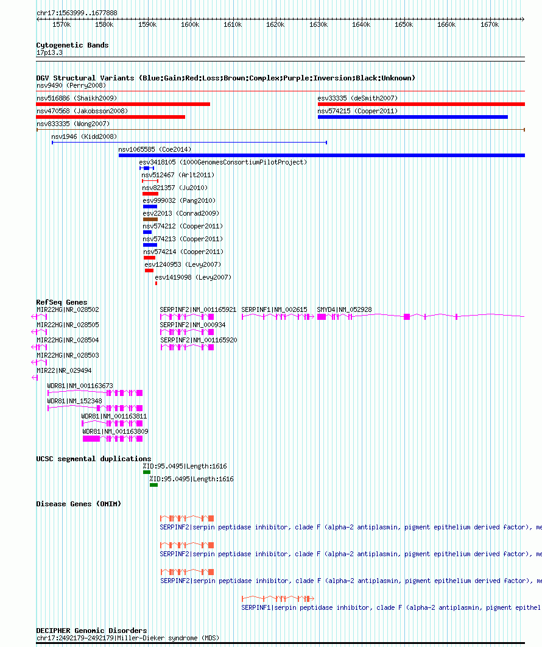Click the SMYD4 NM_052928 gene model
This screenshot has height=647, width=542.
[x=421, y=316]
